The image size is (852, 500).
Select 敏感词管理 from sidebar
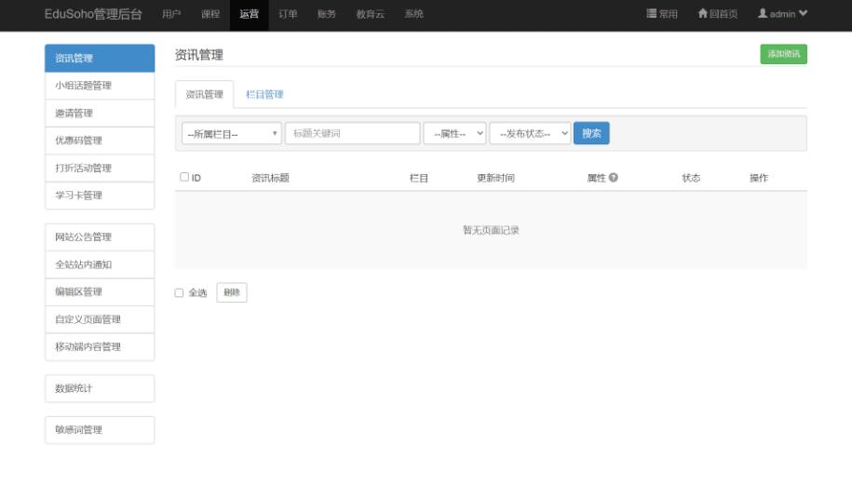[x=99, y=430]
